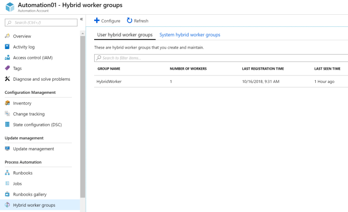Click the Access control (IAM) icon

click(x=7, y=57)
